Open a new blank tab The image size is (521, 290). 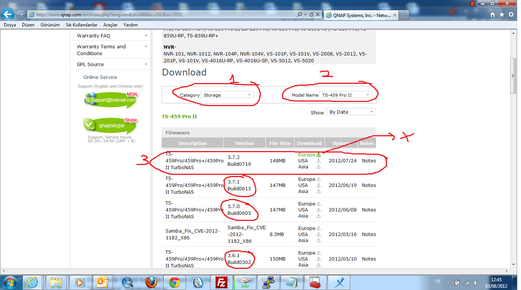404,15
